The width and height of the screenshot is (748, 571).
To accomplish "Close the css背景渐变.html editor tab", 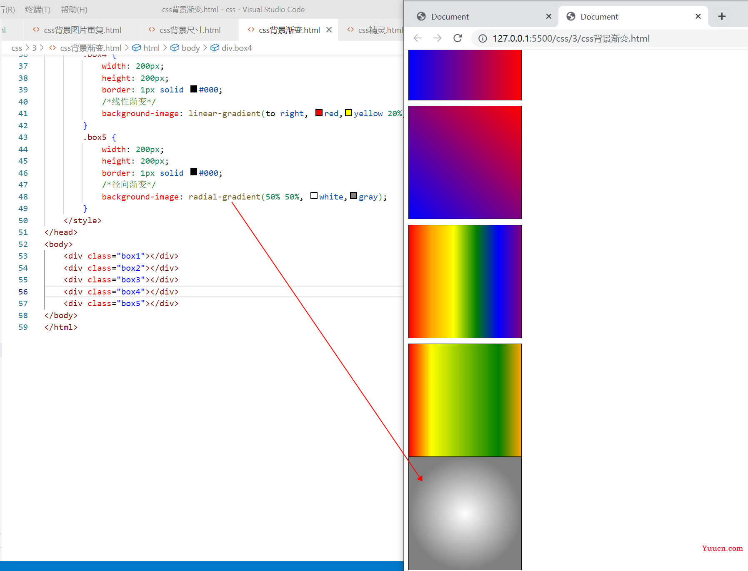I will (329, 30).
